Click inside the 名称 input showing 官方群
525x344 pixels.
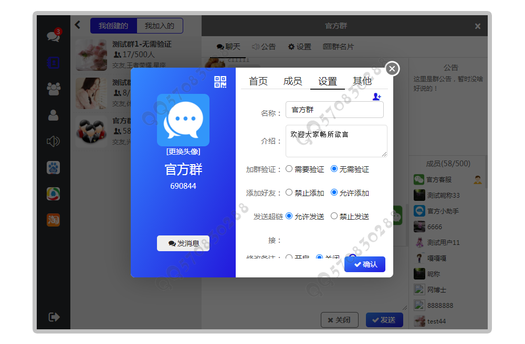pyautogui.click(x=334, y=110)
